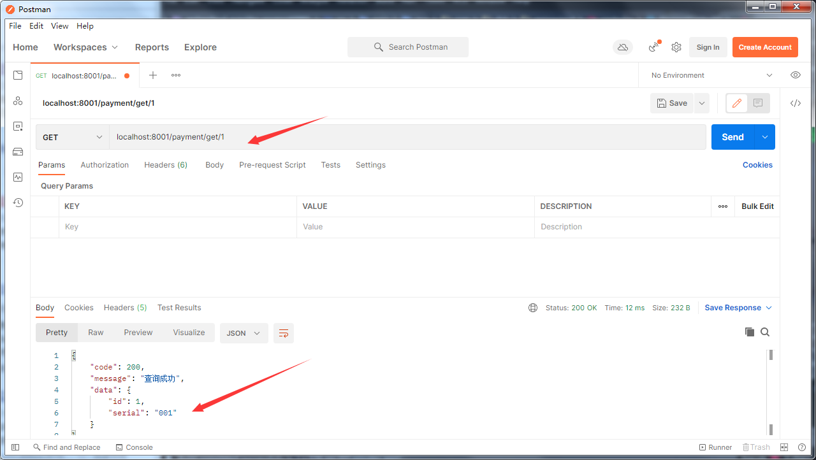
Task: Open Workspaces dropdown
Action: 86,47
